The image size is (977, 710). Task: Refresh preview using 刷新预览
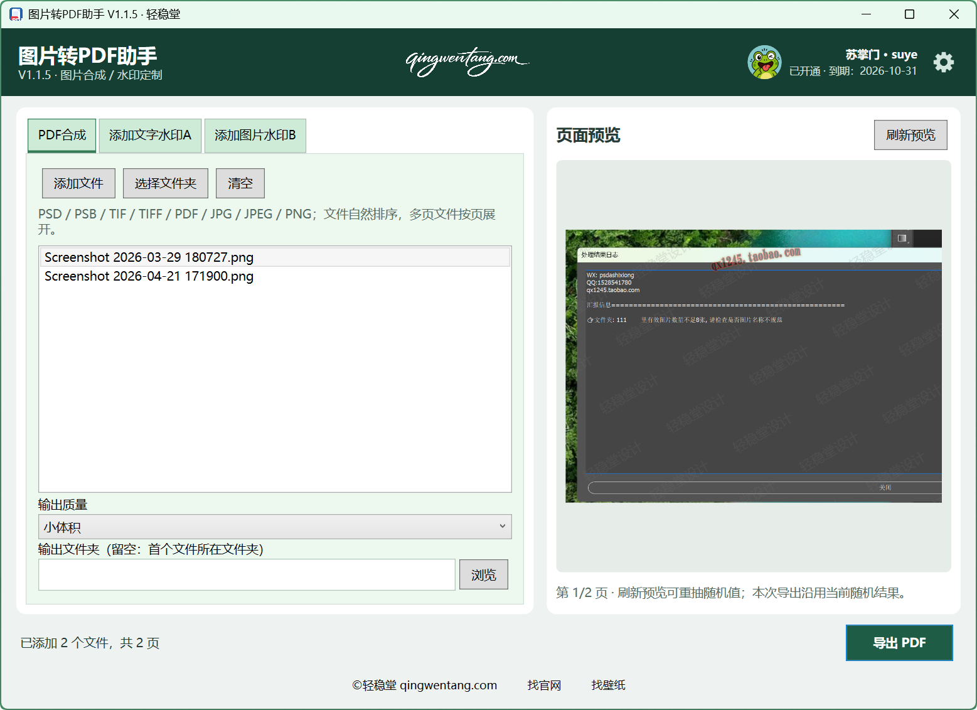910,135
